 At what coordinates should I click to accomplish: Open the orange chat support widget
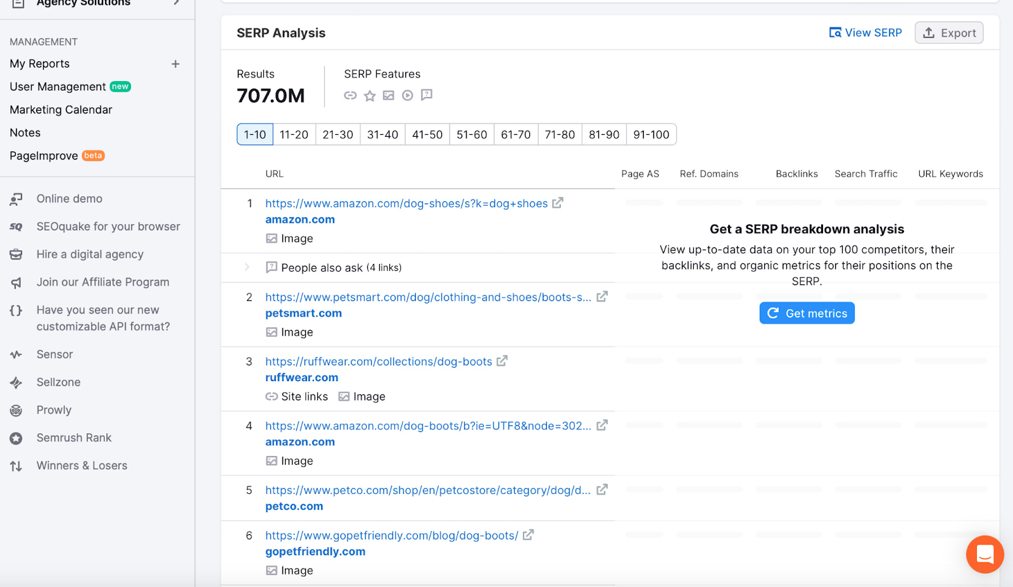pos(985,554)
